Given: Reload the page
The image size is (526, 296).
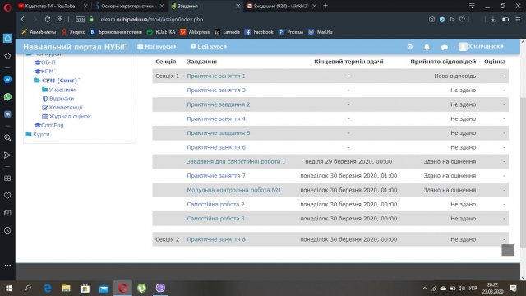Looking at the screenshot, I should click(x=48, y=20).
